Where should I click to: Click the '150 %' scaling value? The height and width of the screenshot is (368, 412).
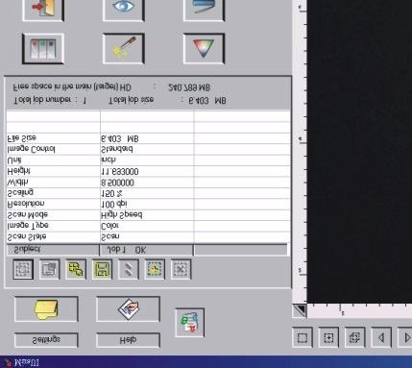111,193
